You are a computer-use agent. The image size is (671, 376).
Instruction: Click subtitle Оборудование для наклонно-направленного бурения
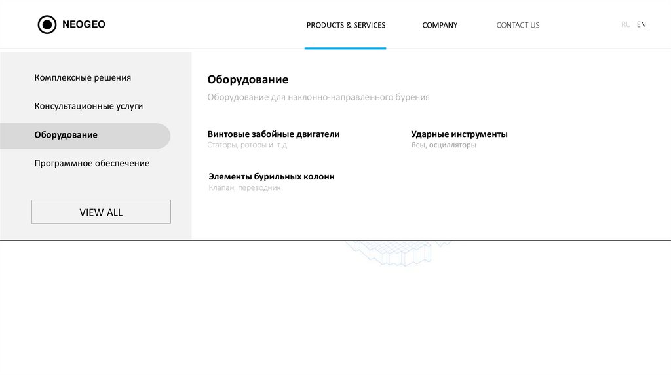(x=318, y=97)
